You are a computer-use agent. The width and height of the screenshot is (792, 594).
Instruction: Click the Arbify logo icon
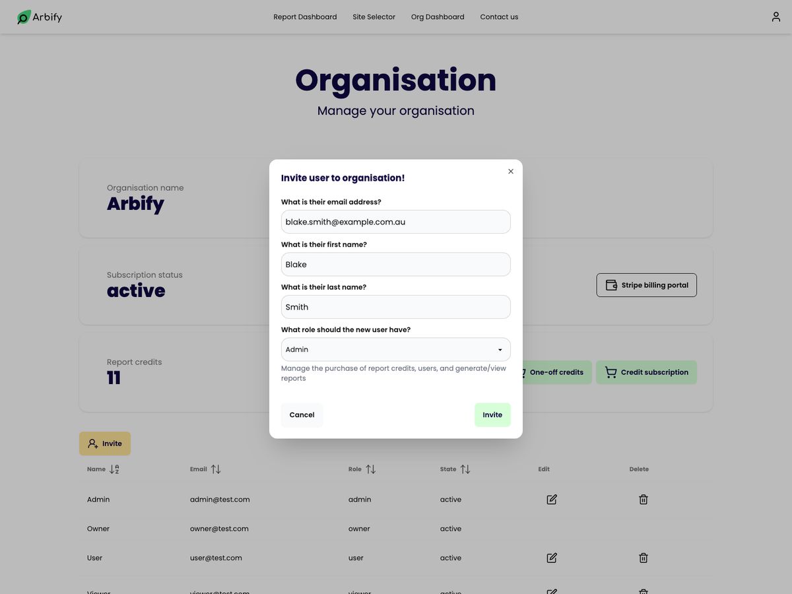[x=23, y=16]
